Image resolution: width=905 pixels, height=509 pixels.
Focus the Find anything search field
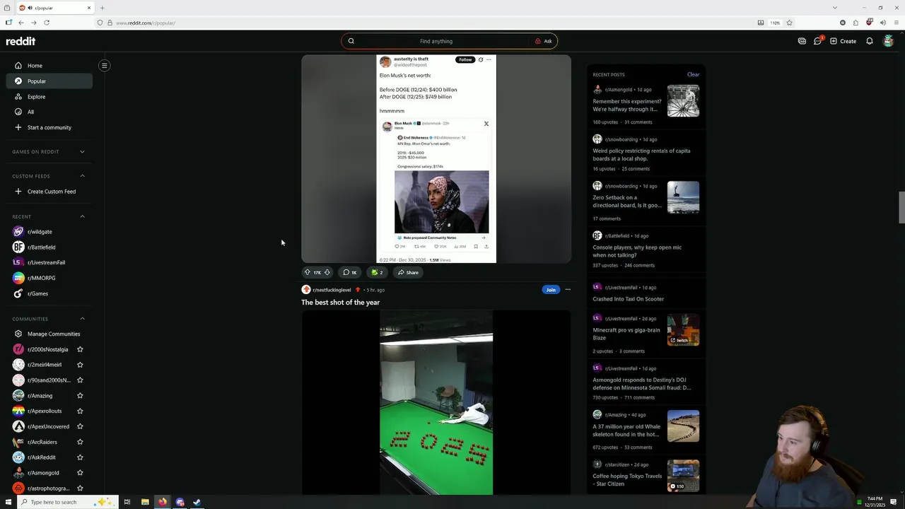(436, 41)
